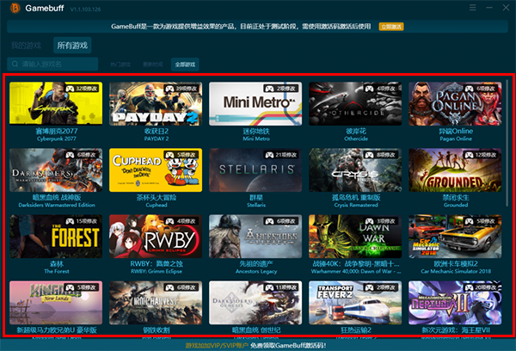This screenshot has height=351, width=516.
Task: Click the 迷你地铁 title text
Action: [256, 132]
